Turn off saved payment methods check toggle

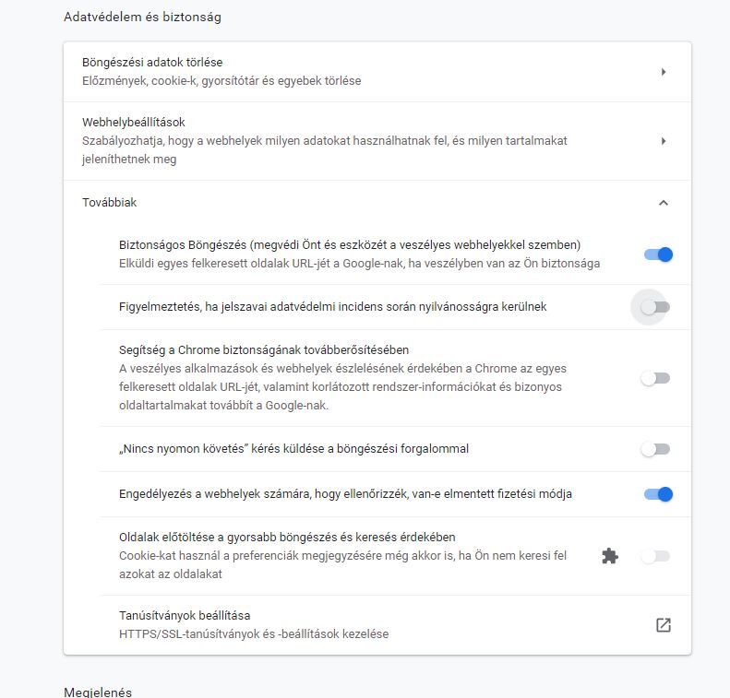[x=657, y=494]
